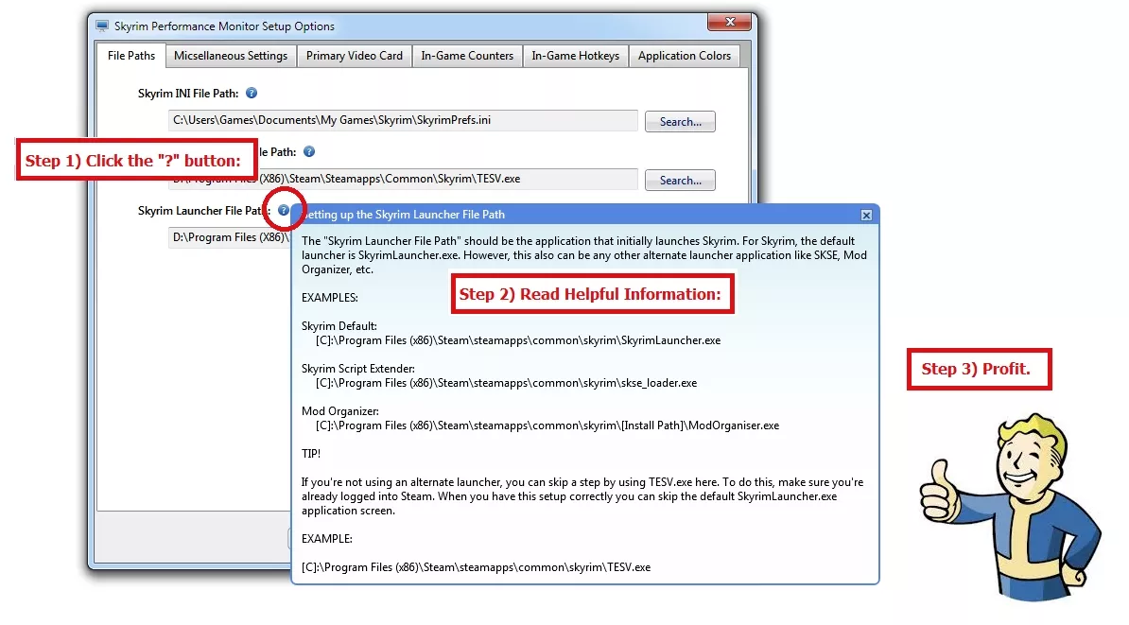Click the 'Skyrim Default:' example heading

(x=339, y=326)
